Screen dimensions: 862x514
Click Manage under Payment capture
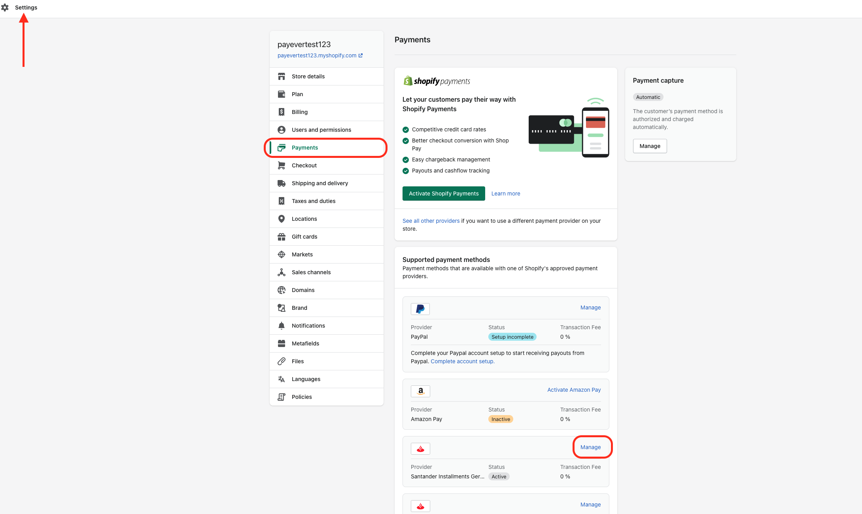pos(650,146)
